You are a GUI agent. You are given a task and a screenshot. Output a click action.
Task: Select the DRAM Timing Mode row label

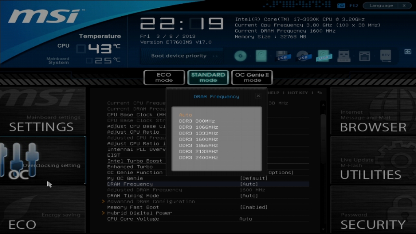[133, 196]
